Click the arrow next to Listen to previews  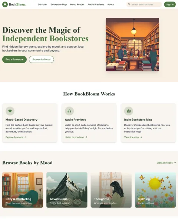(86, 137)
